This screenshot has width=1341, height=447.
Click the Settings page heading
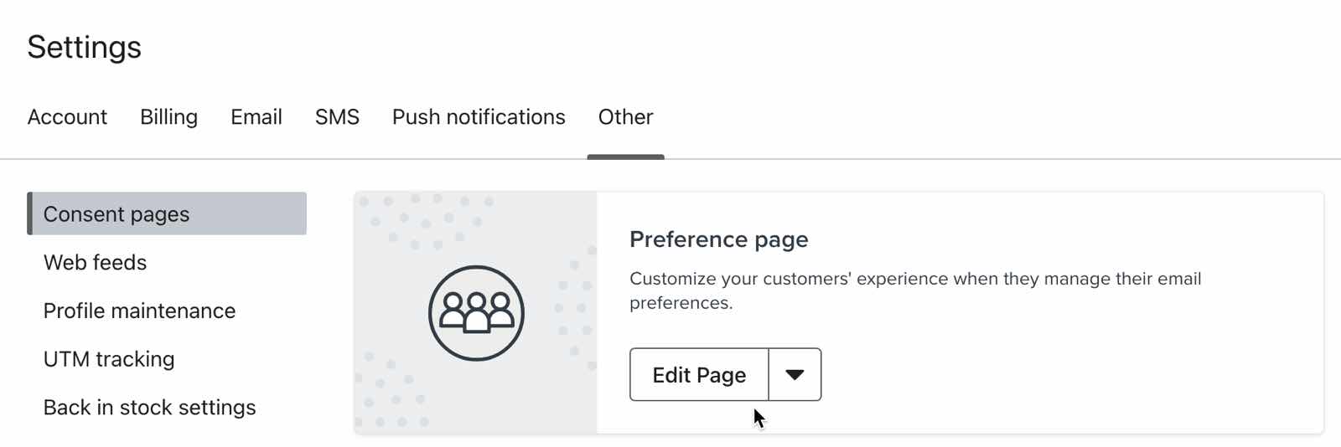click(84, 48)
